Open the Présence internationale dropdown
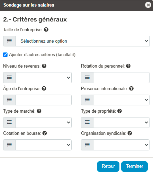 (121, 100)
